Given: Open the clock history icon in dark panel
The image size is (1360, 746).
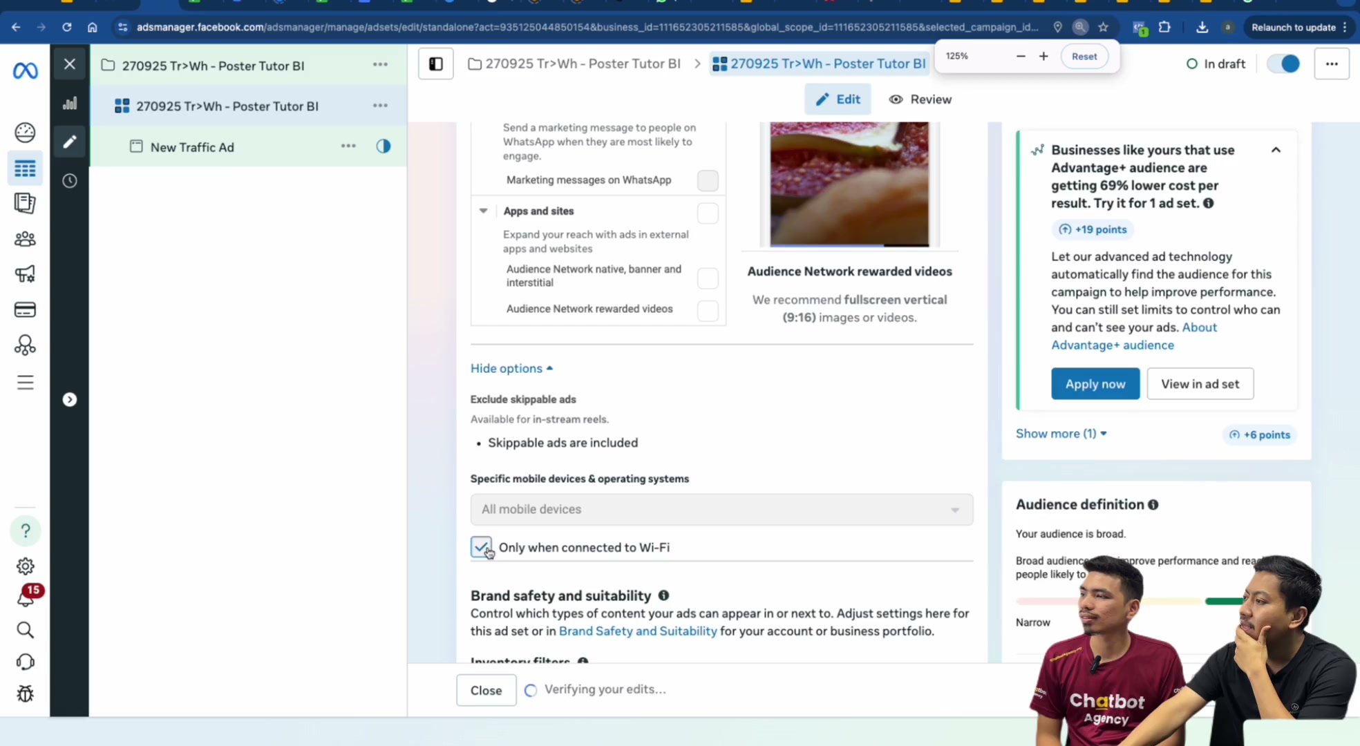Looking at the screenshot, I should [x=70, y=181].
